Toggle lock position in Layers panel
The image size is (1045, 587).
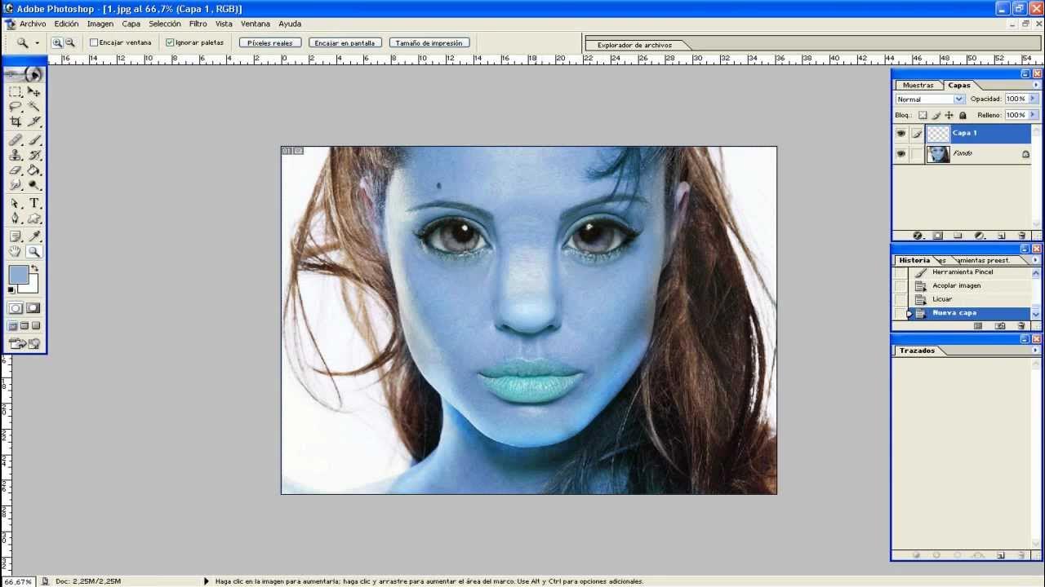pos(949,115)
